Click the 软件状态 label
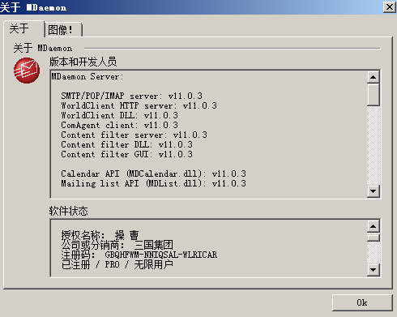397x317 pixels. point(69,211)
